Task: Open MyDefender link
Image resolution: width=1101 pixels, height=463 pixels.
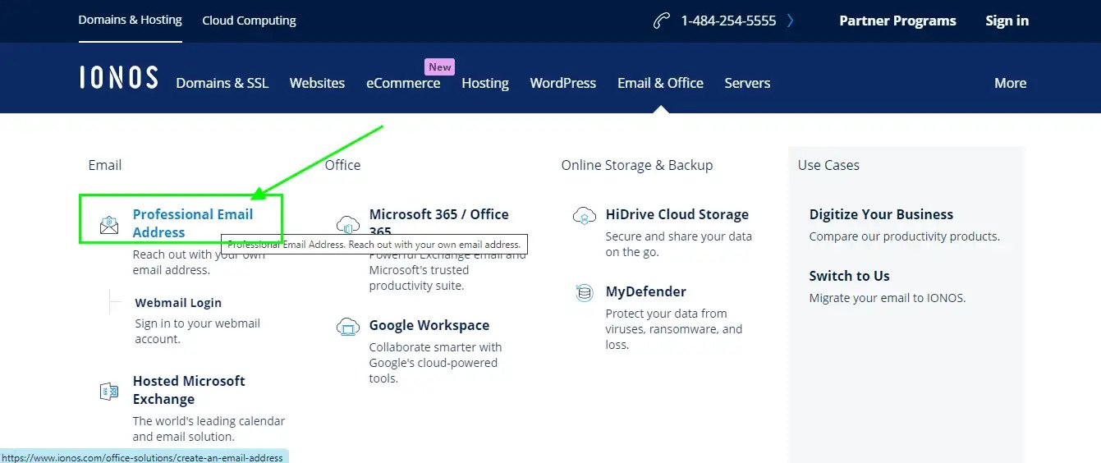Action: point(646,291)
